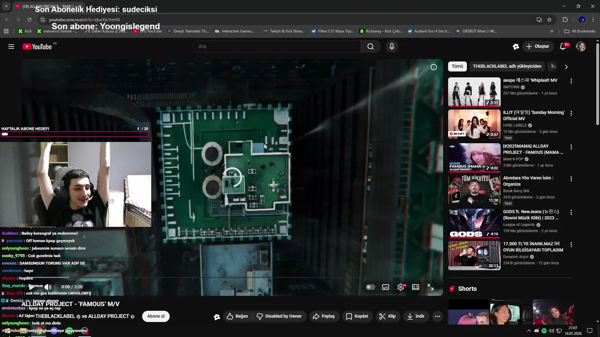Viewport: 600px width, 337px height.
Task: Open Interactive Games bookmark
Action: coord(234,31)
